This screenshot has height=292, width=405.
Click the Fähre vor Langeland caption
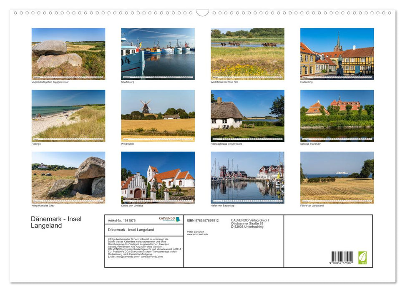[312, 206]
